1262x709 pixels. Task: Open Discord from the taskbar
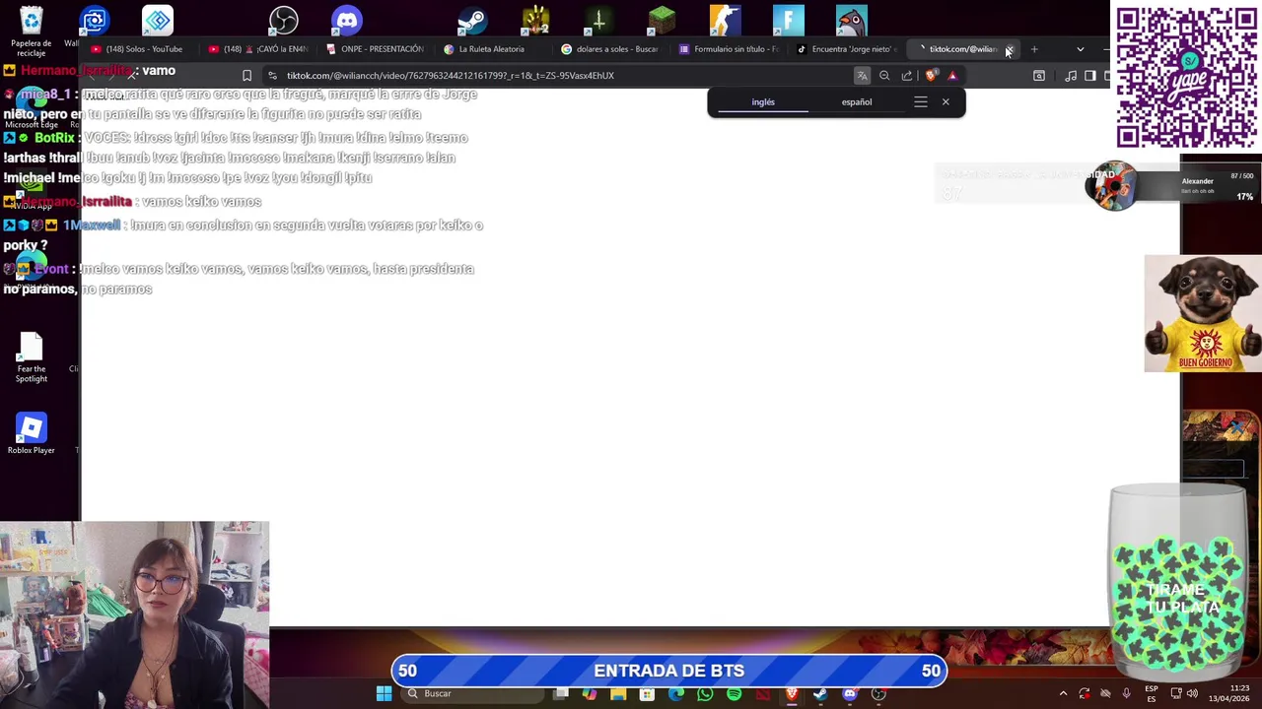850,694
